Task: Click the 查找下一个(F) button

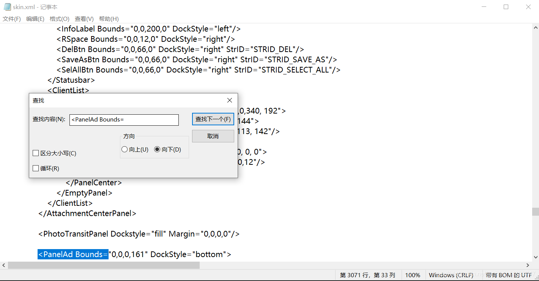Action: [213, 119]
